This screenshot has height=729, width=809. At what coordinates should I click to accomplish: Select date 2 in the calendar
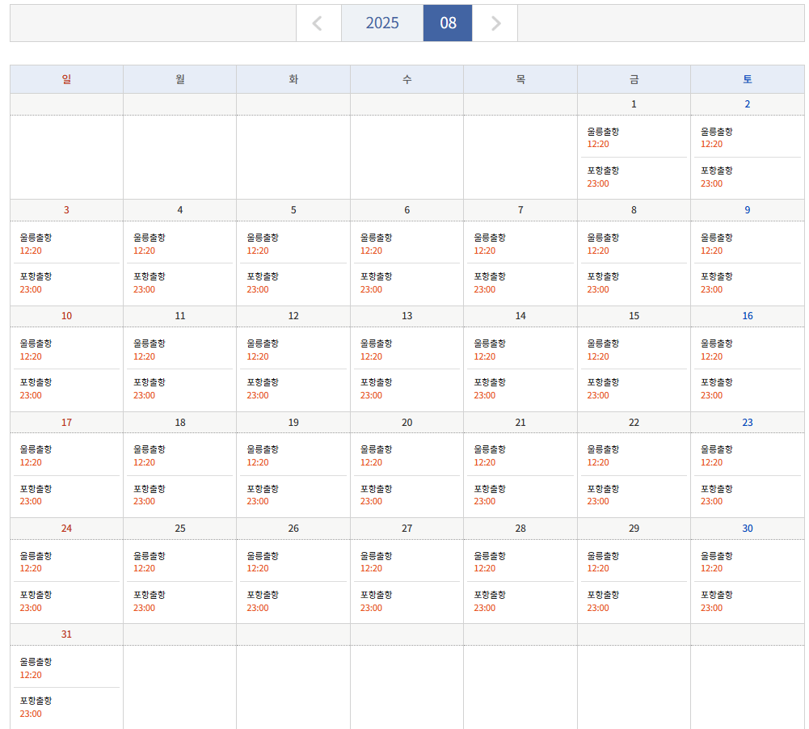[x=748, y=104]
